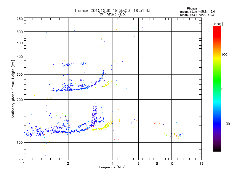This screenshot has height=178, width=237.
Task: Click the "RwPretec (8p)" subtitle
Action: [x=112, y=14]
